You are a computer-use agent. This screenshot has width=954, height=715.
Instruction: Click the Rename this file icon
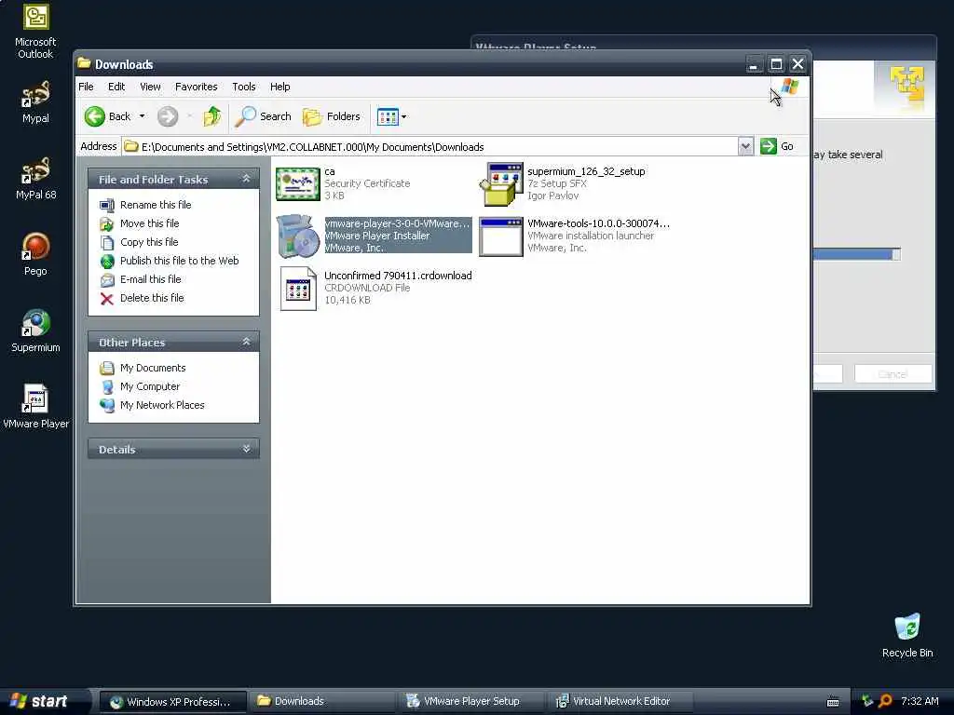[x=107, y=205]
